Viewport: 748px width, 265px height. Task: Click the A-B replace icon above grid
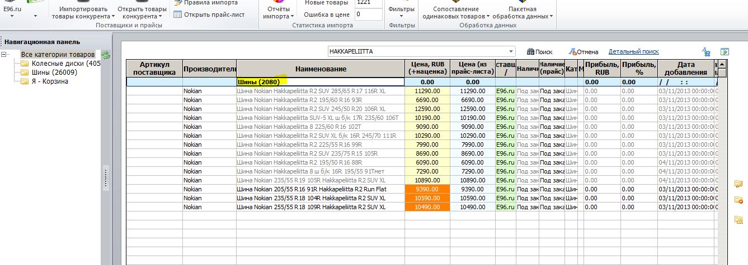(707, 52)
